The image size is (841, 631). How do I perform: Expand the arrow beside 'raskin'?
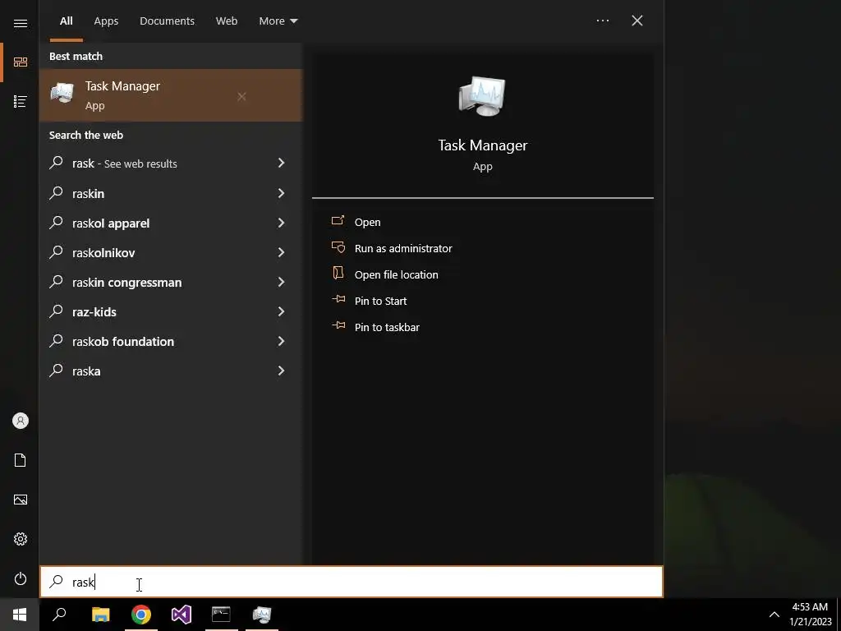(281, 192)
